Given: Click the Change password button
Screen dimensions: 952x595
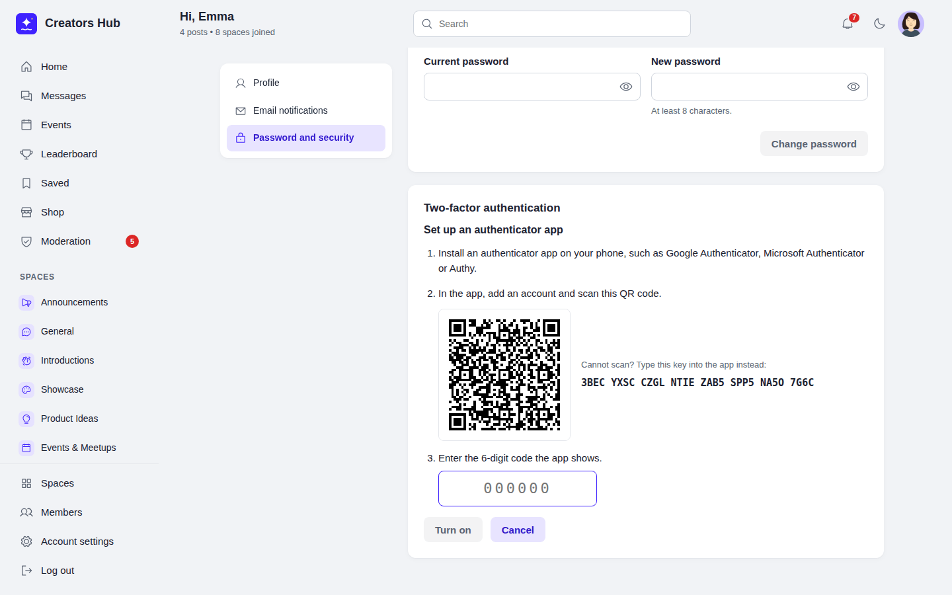Looking at the screenshot, I should [x=814, y=143].
